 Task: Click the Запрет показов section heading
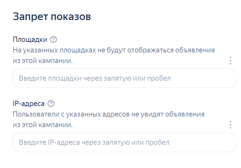coord(52,17)
